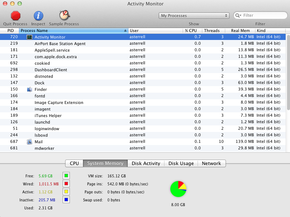Select the DashboardClient process
This screenshot has height=217, width=290.
point(143,70)
